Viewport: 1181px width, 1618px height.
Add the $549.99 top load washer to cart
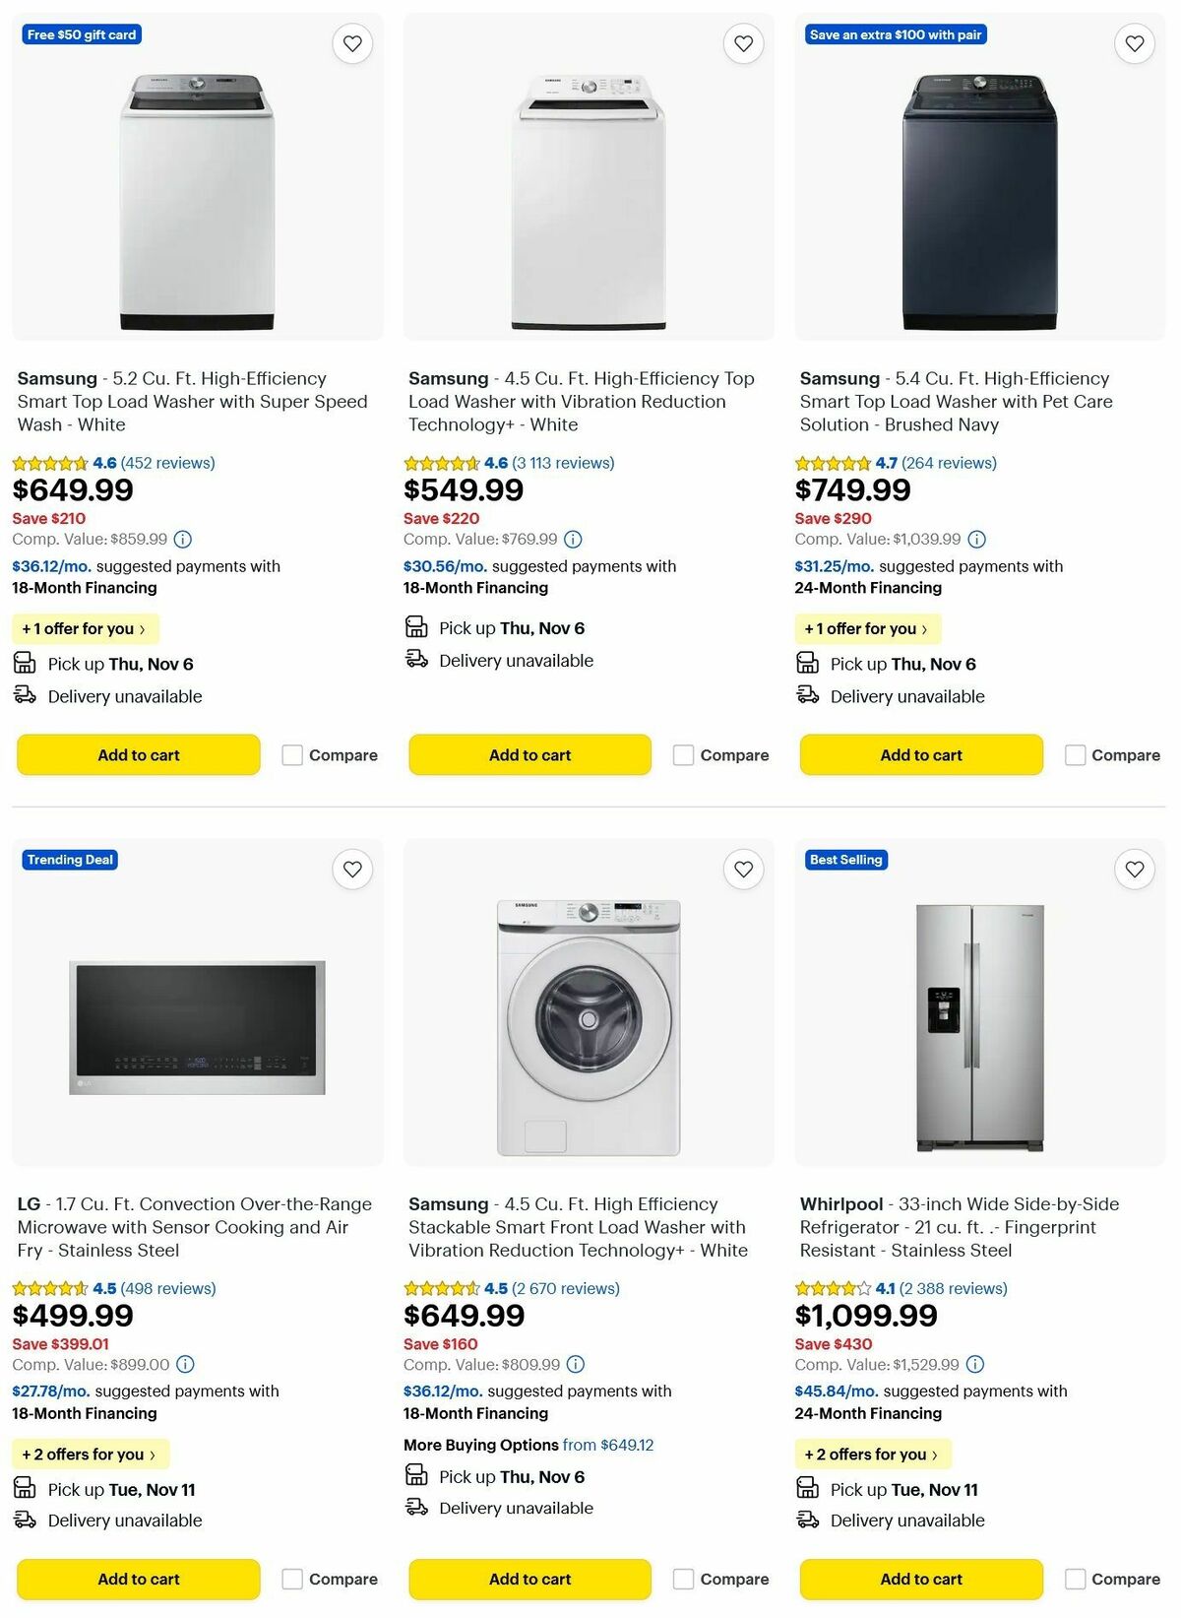click(529, 754)
